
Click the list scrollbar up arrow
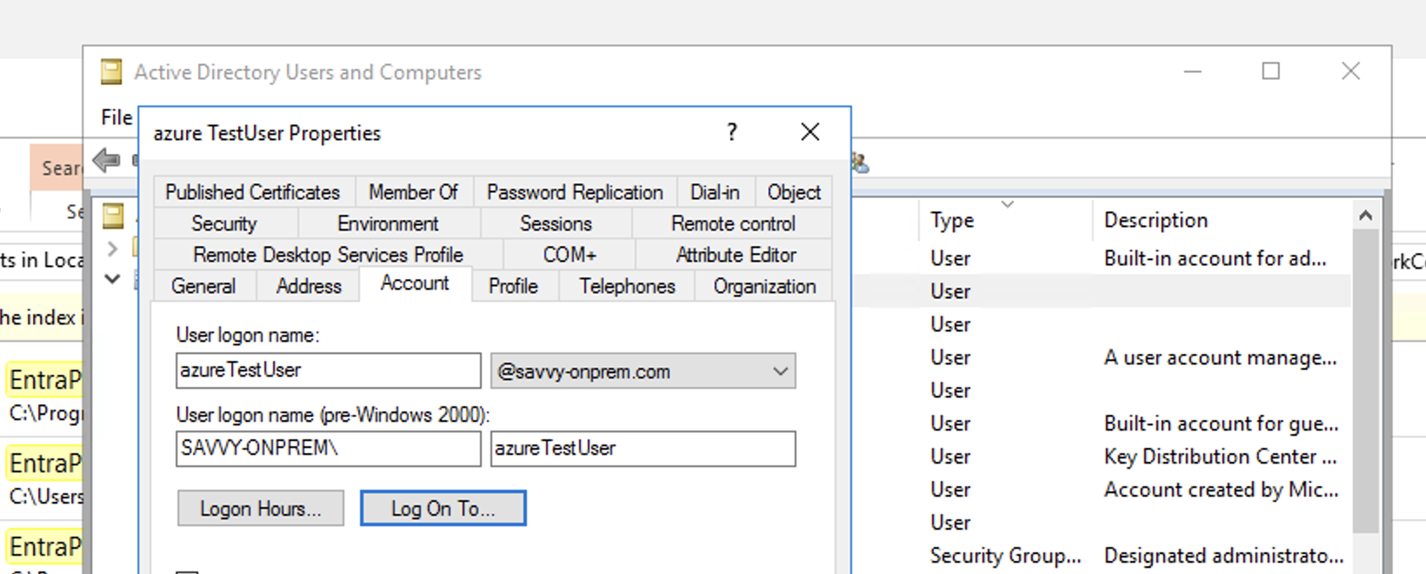tap(1365, 216)
